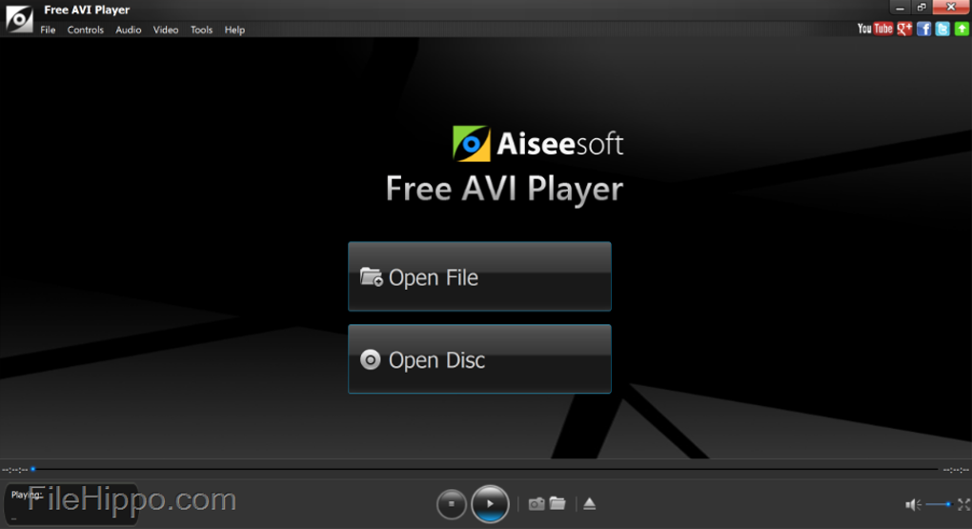Viewport: 972px width, 529px height.
Task: Adjust the volume slider
Action: [939, 504]
